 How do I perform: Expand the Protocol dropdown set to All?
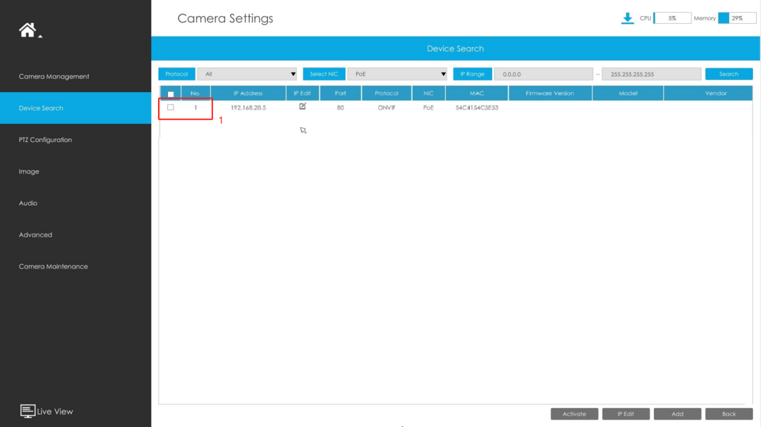(247, 74)
